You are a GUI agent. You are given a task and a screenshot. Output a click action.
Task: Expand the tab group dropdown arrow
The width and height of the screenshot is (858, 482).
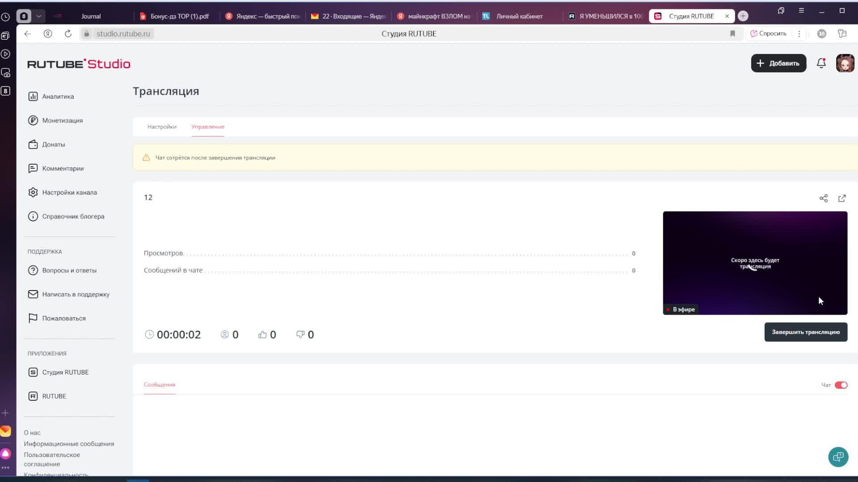click(39, 16)
